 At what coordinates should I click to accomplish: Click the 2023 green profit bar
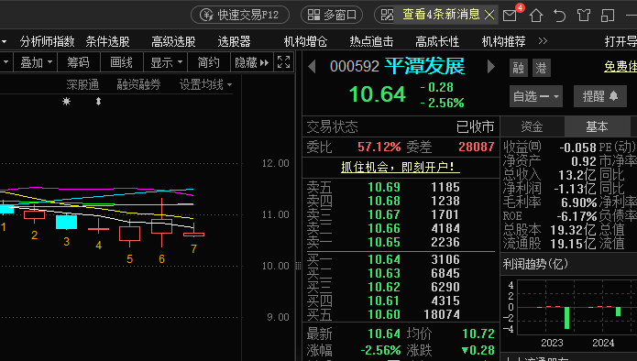point(566,318)
